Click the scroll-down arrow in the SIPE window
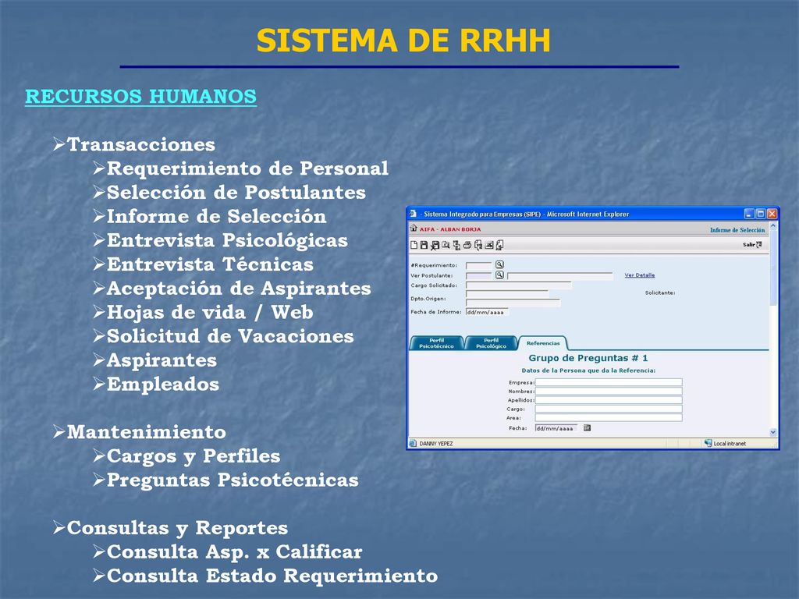This screenshot has height=599, width=799. [773, 432]
